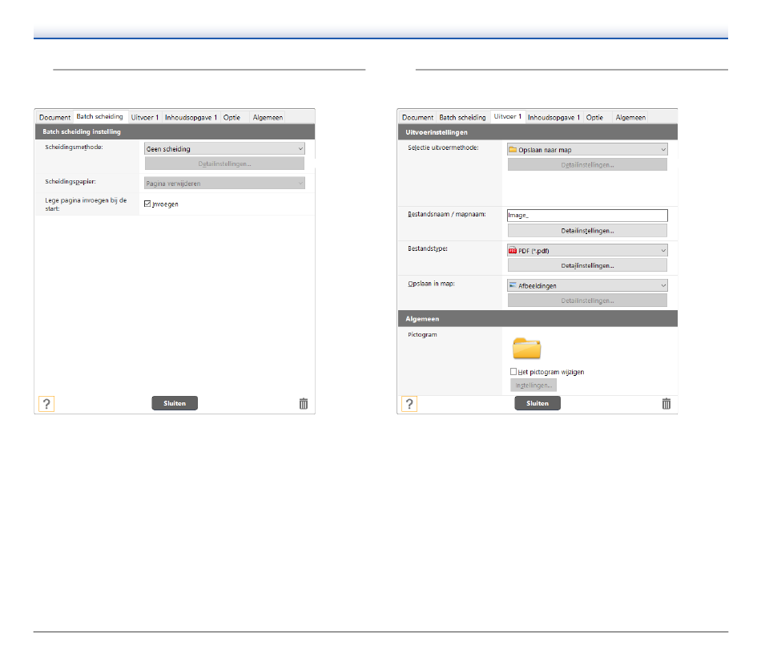This screenshot has width=761, height=646.
Task: Open help in Batch scheiding dialog
Action: (46, 404)
